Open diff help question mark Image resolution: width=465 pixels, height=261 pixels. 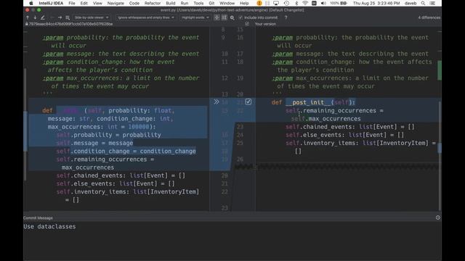coord(286,17)
